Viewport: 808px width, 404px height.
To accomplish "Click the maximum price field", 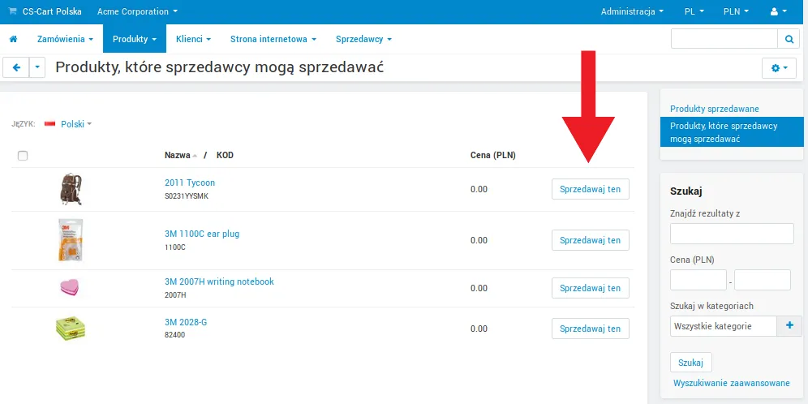I will [763, 280].
